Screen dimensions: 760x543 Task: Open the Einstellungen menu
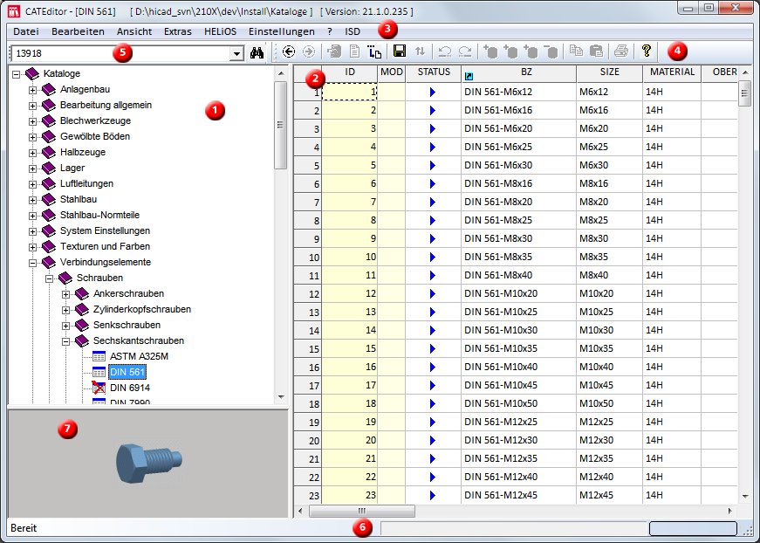tap(282, 31)
